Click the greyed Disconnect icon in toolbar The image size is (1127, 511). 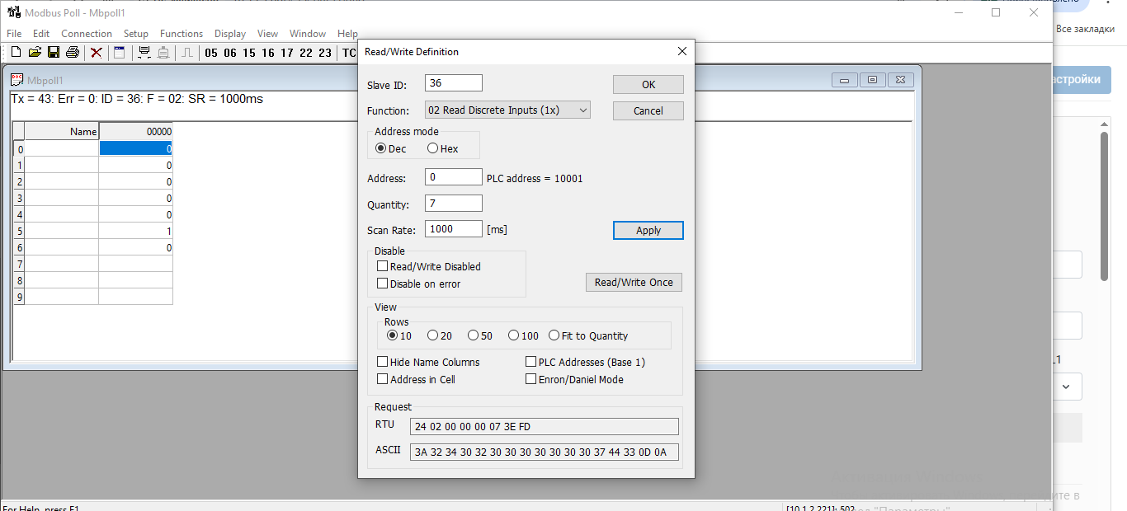[x=163, y=53]
